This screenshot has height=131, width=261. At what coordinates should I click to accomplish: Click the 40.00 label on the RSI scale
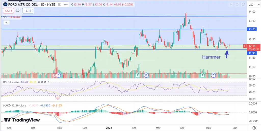[x=252, y=92]
